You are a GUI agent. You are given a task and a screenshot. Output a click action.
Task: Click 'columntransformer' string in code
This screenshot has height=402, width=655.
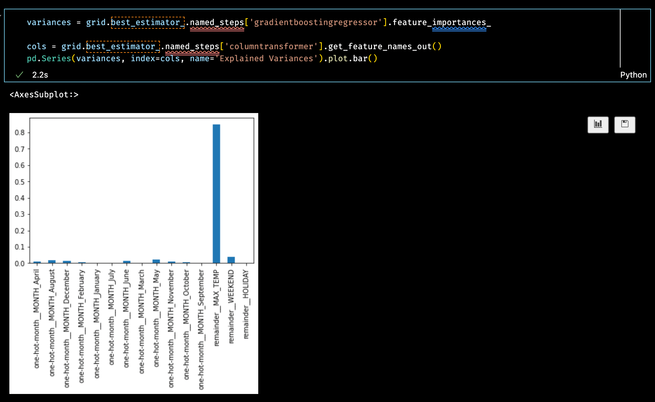point(271,46)
